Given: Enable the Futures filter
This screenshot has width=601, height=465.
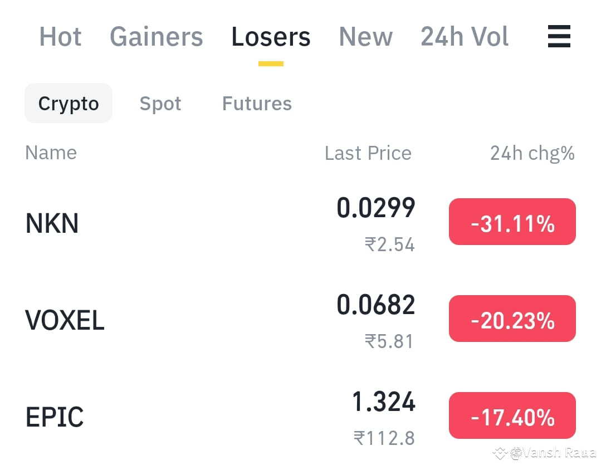Looking at the screenshot, I should [257, 103].
